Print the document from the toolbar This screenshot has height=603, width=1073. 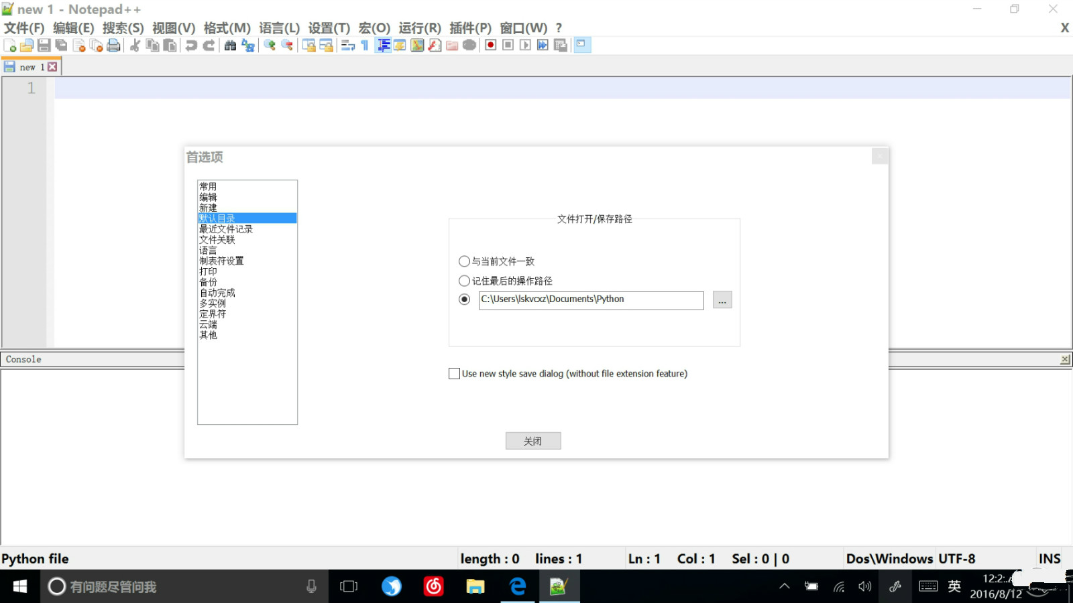coord(114,45)
